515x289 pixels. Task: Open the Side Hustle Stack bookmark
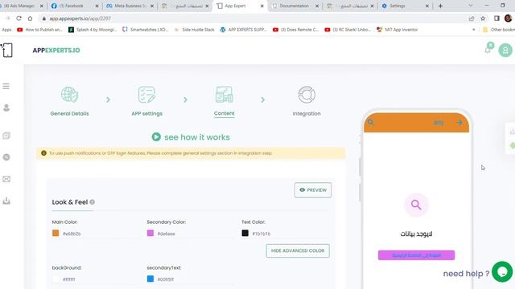(195, 30)
